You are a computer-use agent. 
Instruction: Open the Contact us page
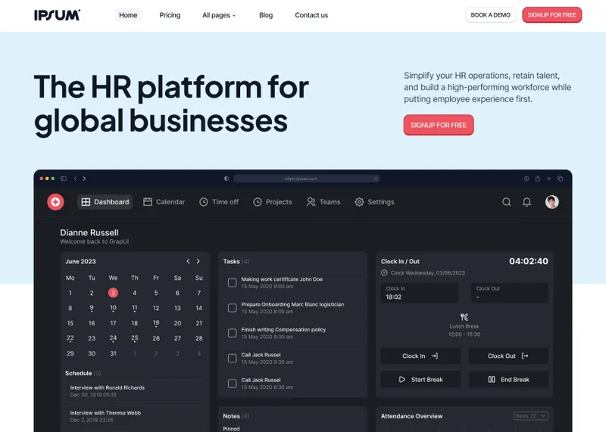coord(311,15)
